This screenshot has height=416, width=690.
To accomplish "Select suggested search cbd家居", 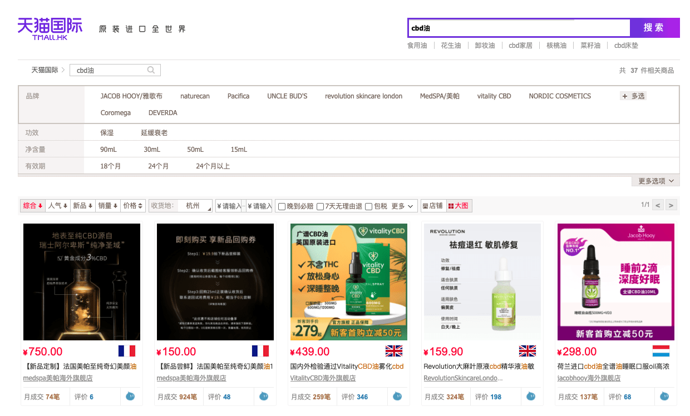I will click(521, 46).
